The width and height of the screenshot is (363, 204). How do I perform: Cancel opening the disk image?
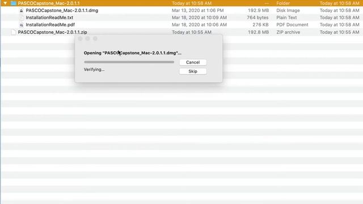point(193,62)
